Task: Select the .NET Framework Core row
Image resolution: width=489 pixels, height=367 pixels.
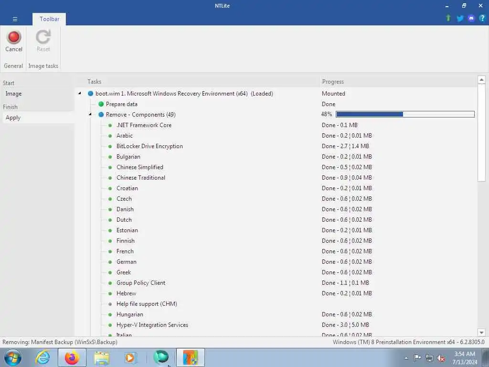Action: 144,125
